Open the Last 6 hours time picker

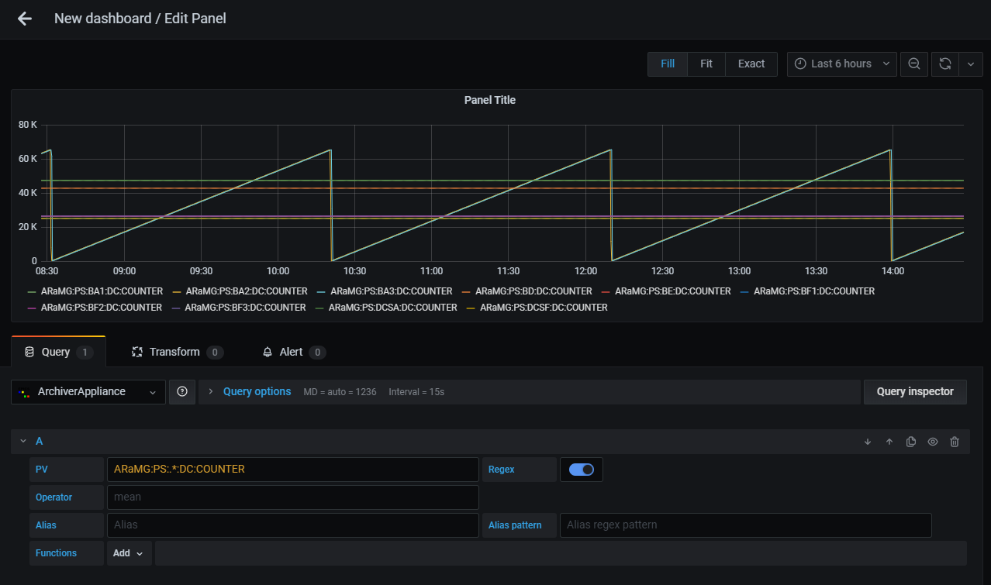tap(841, 64)
